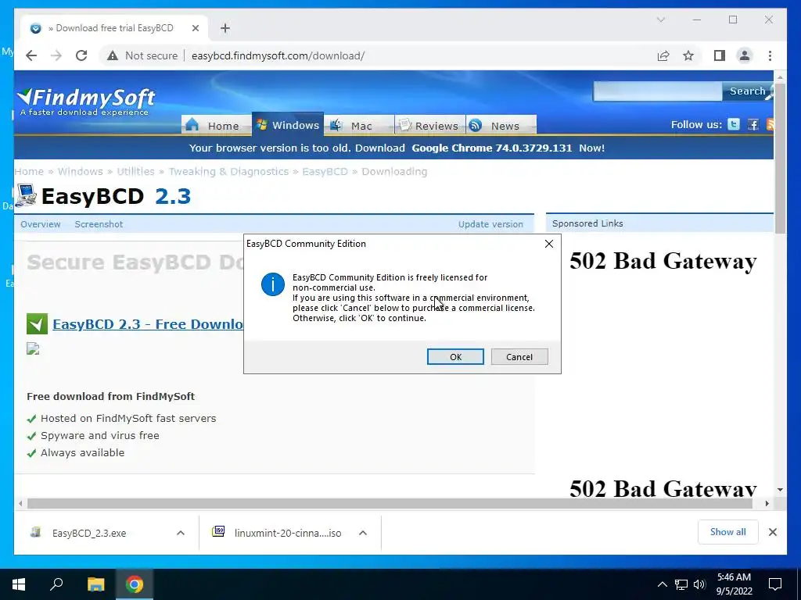
Task: Click OK to continue in EasyBCD dialog
Action: (x=455, y=356)
